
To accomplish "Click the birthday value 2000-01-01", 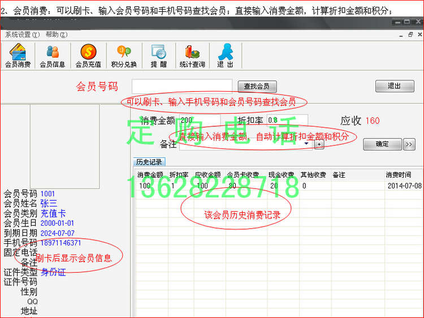I will click(x=57, y=223).
